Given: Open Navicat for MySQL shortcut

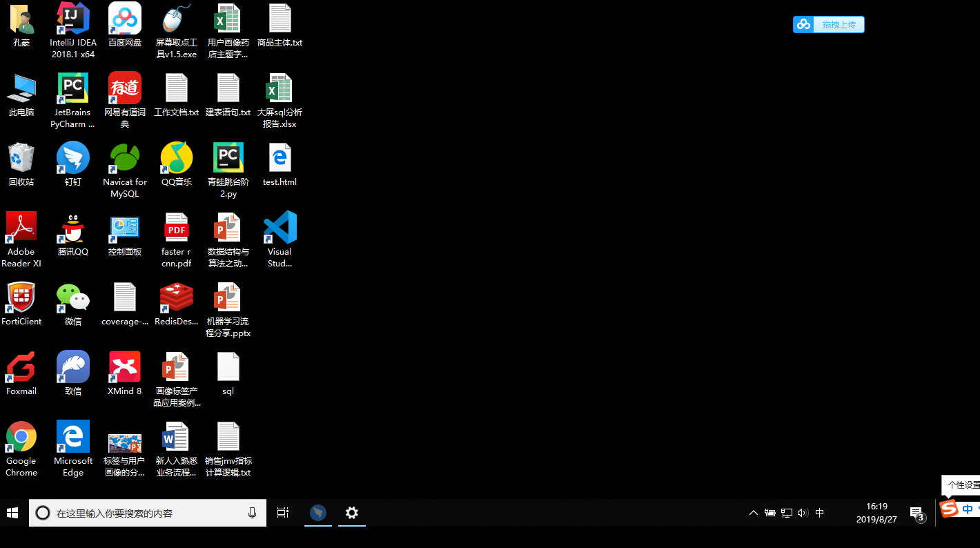Looking at the screenshot, I should coord(125,170).
